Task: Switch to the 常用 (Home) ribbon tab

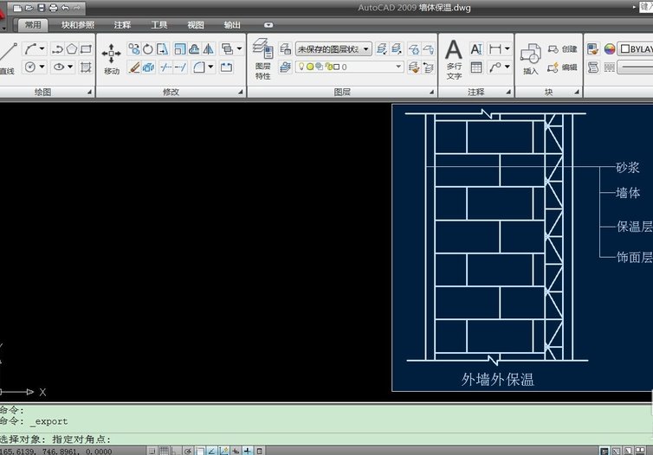Action: 33,25
